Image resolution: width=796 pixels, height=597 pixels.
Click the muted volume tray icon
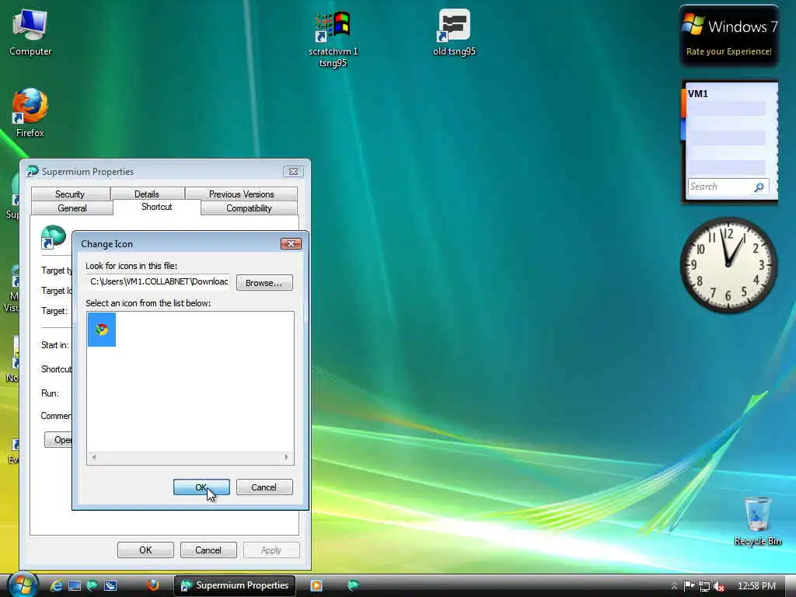click(x=718, y=586)
